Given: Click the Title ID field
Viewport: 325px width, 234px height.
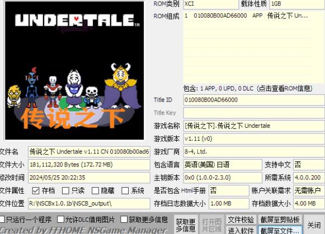Looking at the screenshot, I should click(254, 100).
